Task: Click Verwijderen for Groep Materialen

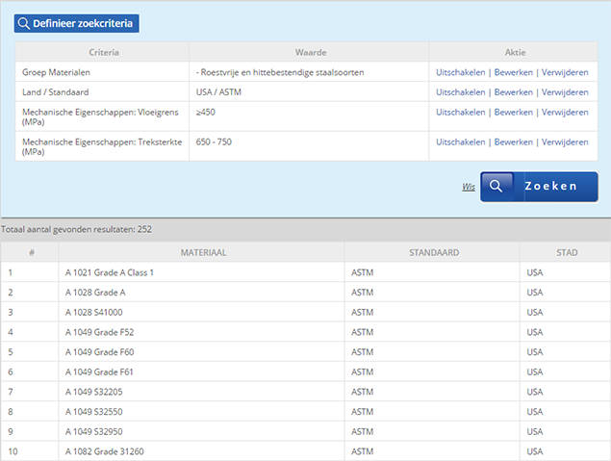Action: (565, 72)
